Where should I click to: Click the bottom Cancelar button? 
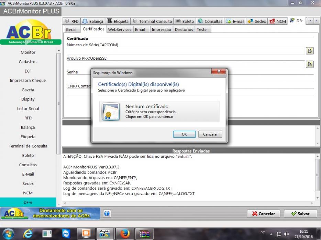(x=264, y=214)
